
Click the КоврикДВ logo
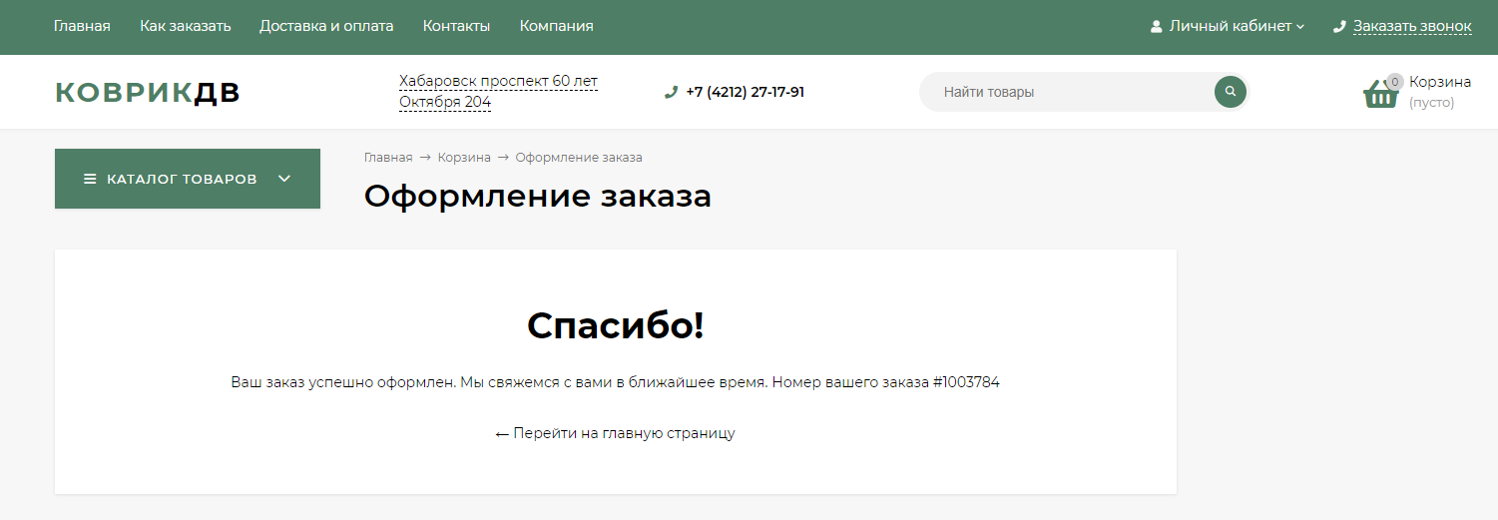pyautogui.click(x=148, y=93)
